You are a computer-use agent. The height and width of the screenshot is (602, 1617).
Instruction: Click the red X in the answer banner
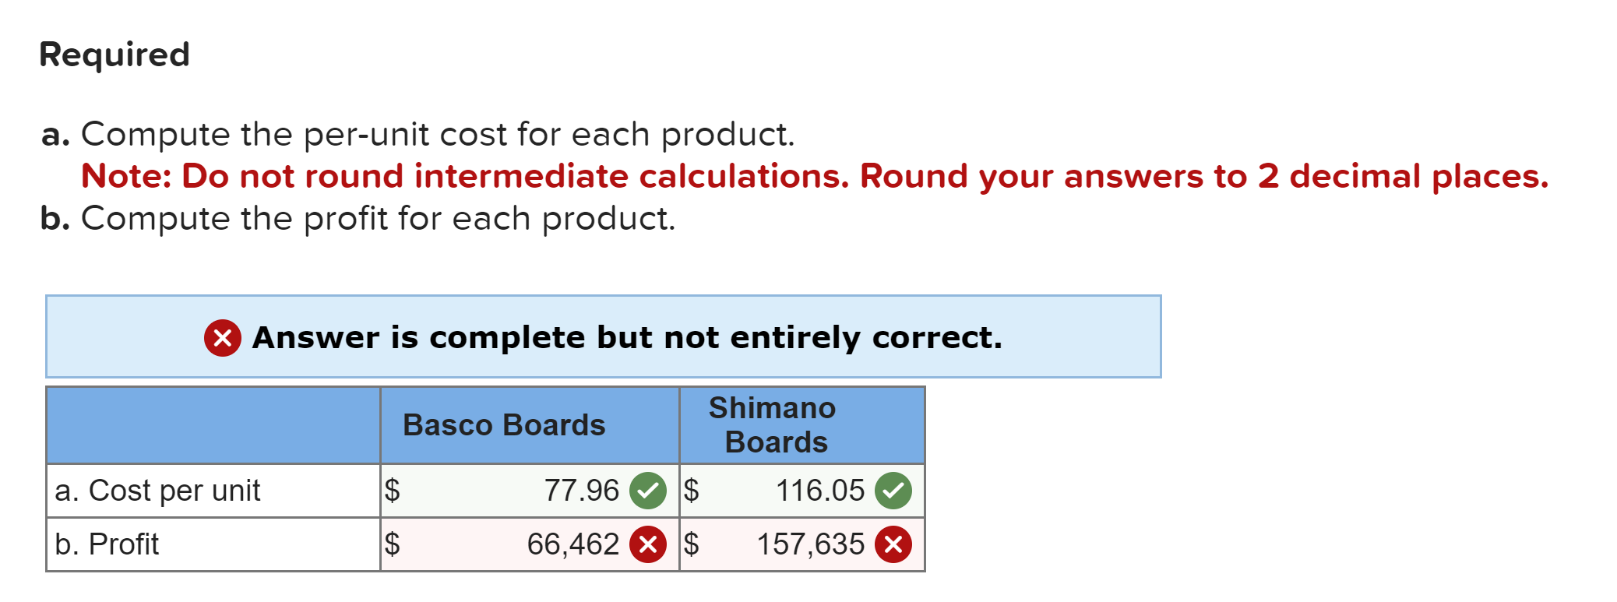[222, 338]
